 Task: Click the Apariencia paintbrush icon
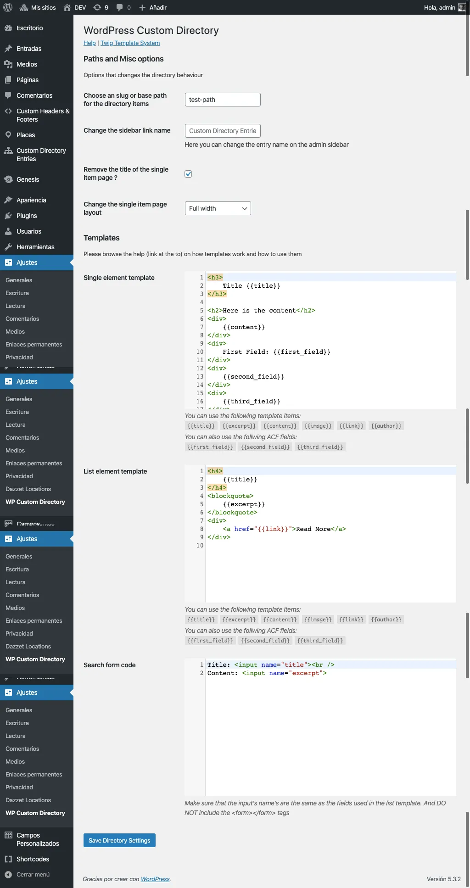point(8,200)
